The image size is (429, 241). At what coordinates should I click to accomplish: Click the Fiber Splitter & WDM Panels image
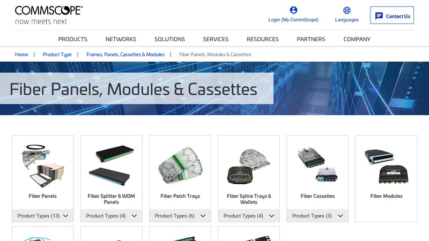[x=112, y=165]
